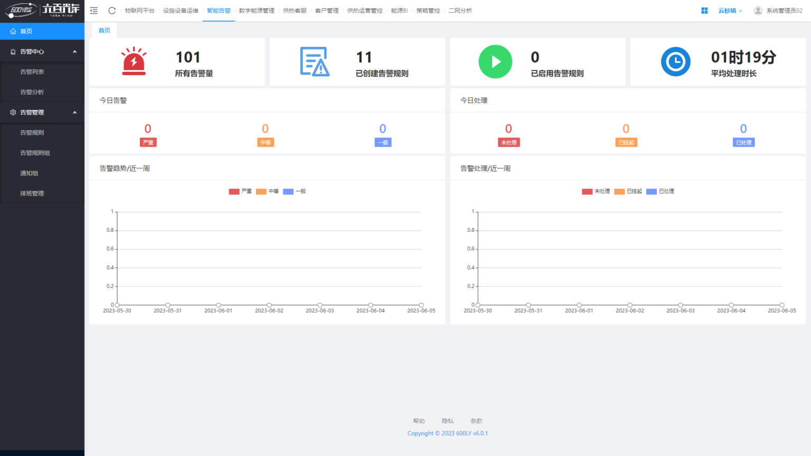Open 告警列表 in the sidebar
811x456 pixels.
pyautogui.click(x=32, y=72)
